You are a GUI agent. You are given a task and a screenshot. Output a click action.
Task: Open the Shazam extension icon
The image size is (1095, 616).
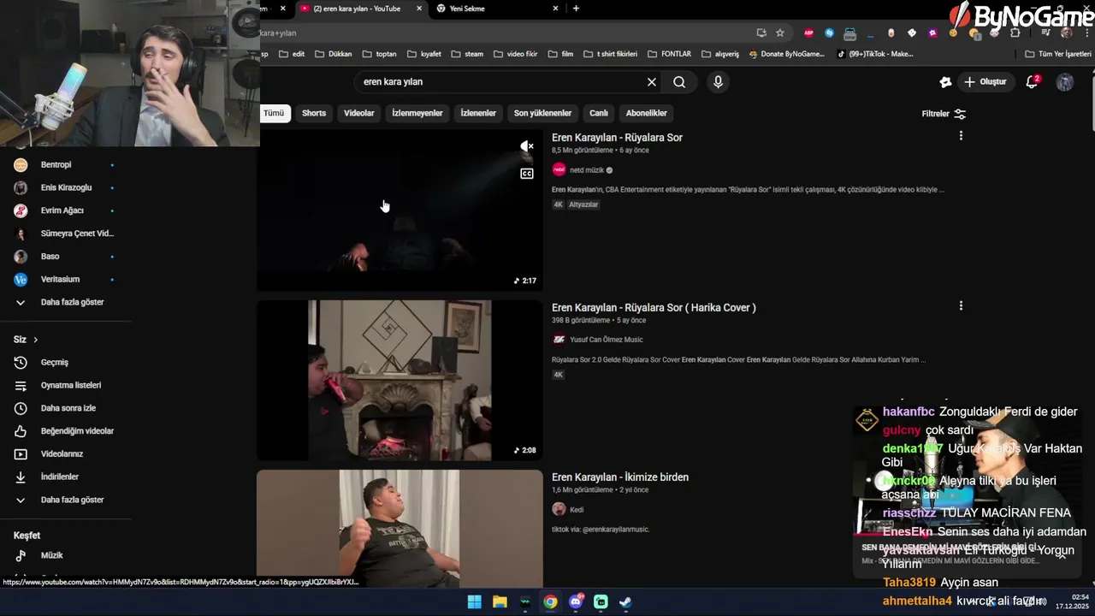(829, 33)
